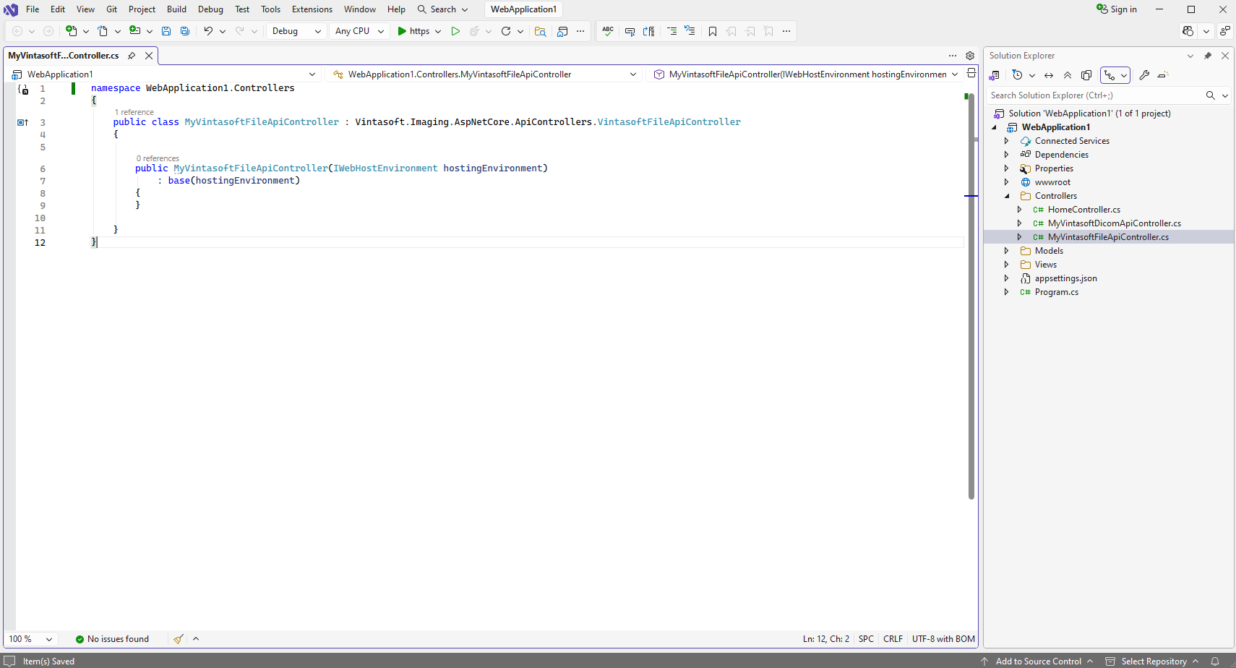Open the Build menu
This screenshot has width=1236, height=668.
tap(176, 9)
